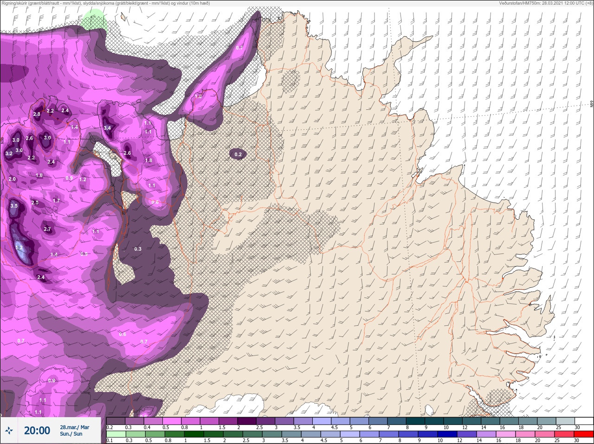Click the 0.2 value in the inland oval
This screenshot has height=444, width=594.
click(x=238, y=154)
